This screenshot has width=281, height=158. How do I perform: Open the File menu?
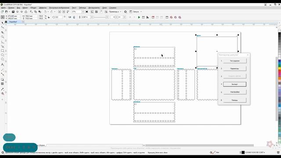click(x=4, y=8)
